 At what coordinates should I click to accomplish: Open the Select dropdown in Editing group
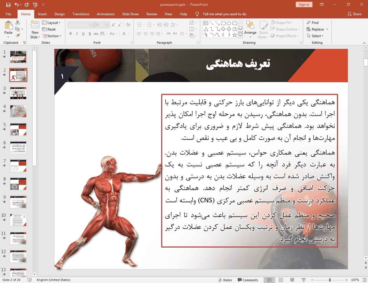pos(315,36)
